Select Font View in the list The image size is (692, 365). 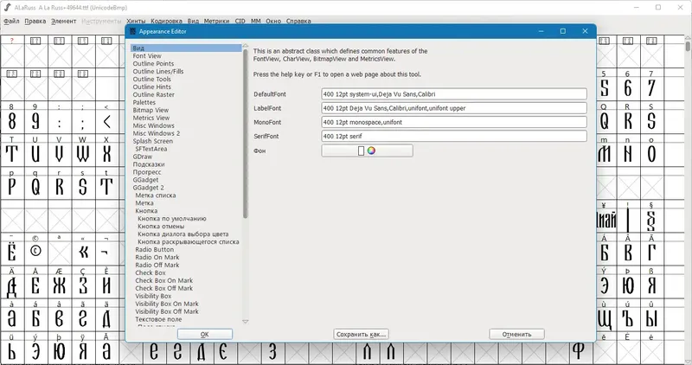pos(147,56)
